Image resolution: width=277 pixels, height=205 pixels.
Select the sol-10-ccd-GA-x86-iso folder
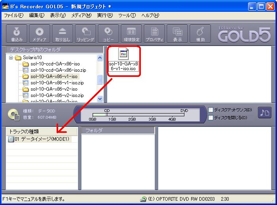tap(55, 64)
